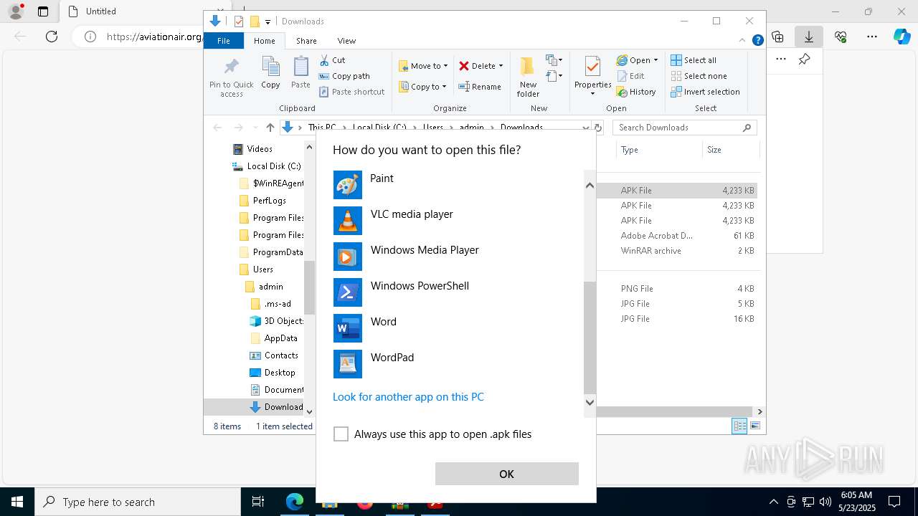This screenshot has height=516, width=918.
Task: Show hidden system tray icons
Action: (x=773, y=502)
